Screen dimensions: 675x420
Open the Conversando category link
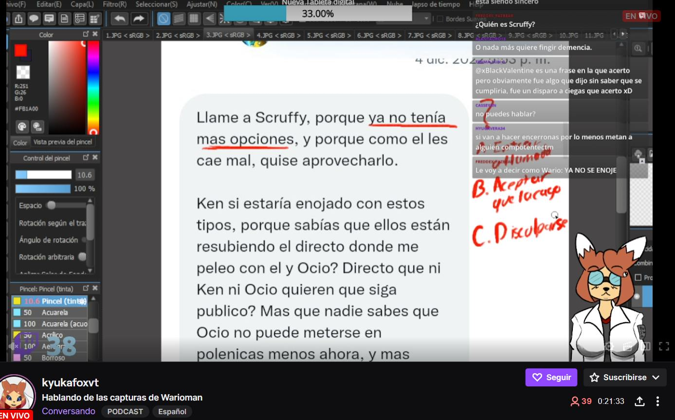(69, 411)
